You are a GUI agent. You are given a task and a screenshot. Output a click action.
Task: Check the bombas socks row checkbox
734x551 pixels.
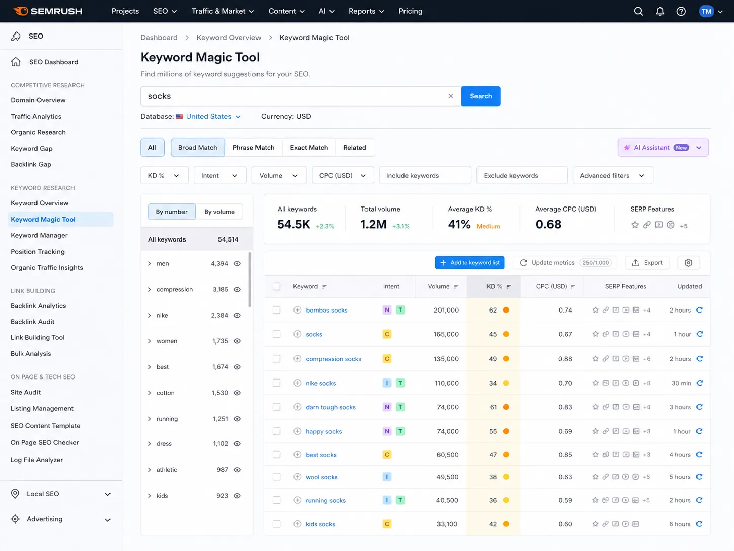tap(276, 310)
